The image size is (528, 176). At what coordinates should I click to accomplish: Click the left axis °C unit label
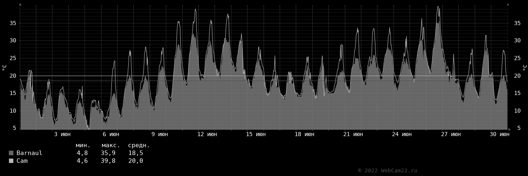(5, 67)
